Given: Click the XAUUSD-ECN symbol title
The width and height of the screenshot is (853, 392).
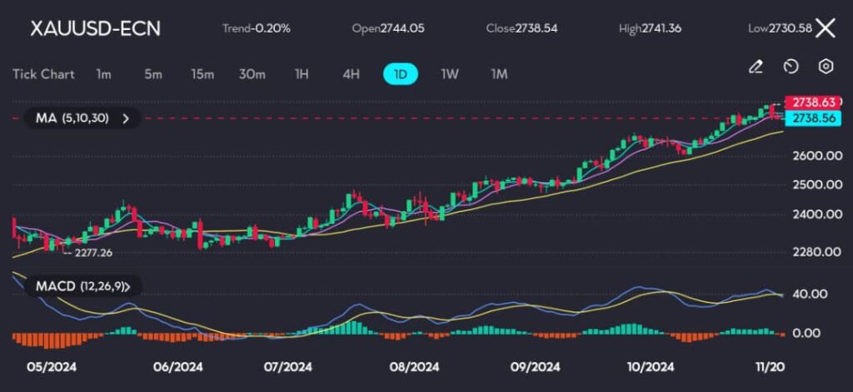Looking at the screenshot, I should [x=95, y=28].
